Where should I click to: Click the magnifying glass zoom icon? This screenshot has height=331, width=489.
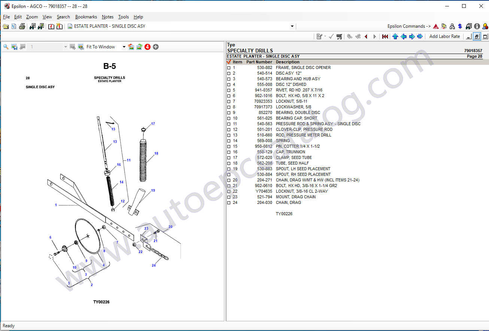tap(6, 47)
